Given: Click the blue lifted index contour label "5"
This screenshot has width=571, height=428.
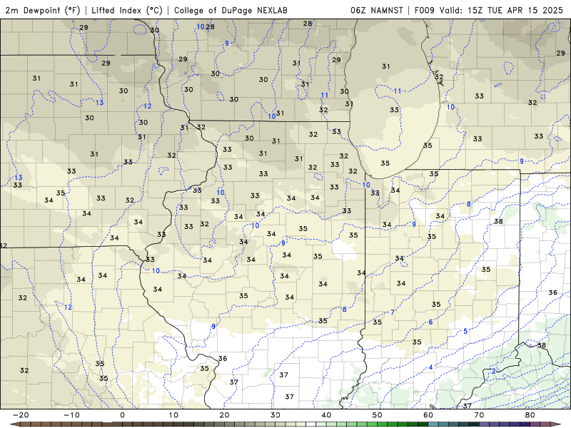Looking at the screenshot, I should pyautogui.click(x=465, y=331).
